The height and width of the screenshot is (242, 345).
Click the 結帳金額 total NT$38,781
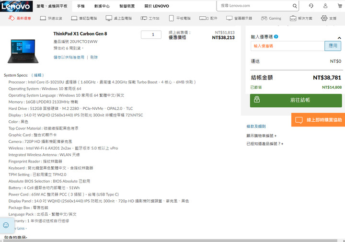pos(327,78)
